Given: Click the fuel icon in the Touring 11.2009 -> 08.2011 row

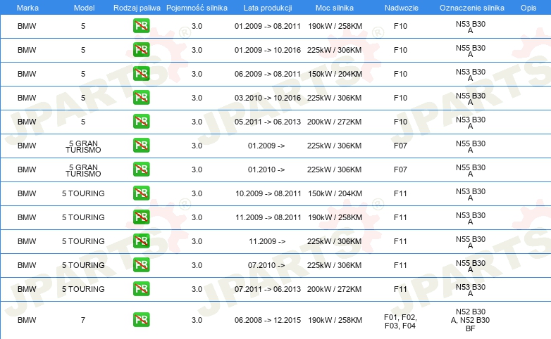Looking at the screenshot, I should coord(141,217).
